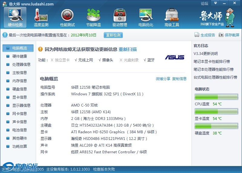
Task: Click the 摄像头 feature indicator
Action: point(106,60)
